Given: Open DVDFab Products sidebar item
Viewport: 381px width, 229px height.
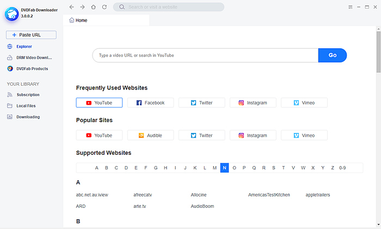Looking at the screenshot, I should [x=32, y=68].
